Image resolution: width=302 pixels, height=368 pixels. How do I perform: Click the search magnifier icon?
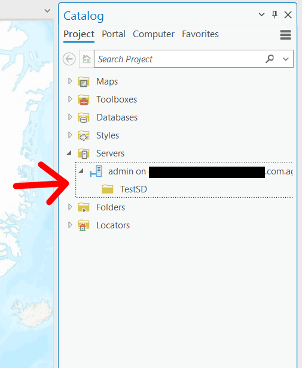click(270, 59)
